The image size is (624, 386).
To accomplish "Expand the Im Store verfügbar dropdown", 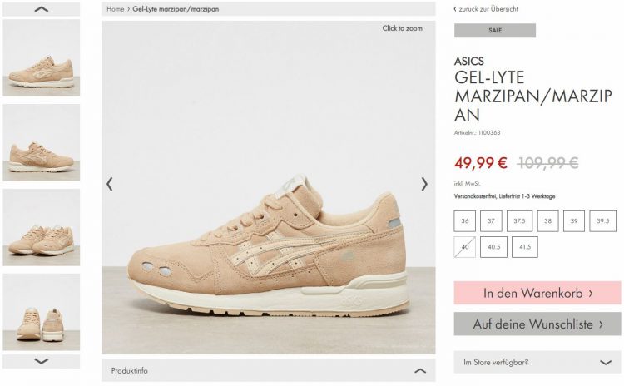I will click(x=537, y=362).
